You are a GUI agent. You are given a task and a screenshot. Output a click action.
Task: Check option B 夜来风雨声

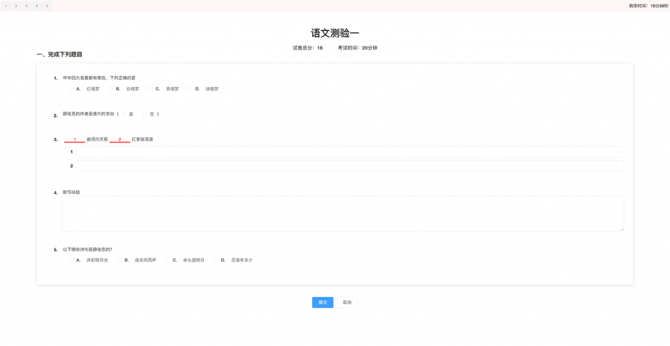[x=119, y=260]
